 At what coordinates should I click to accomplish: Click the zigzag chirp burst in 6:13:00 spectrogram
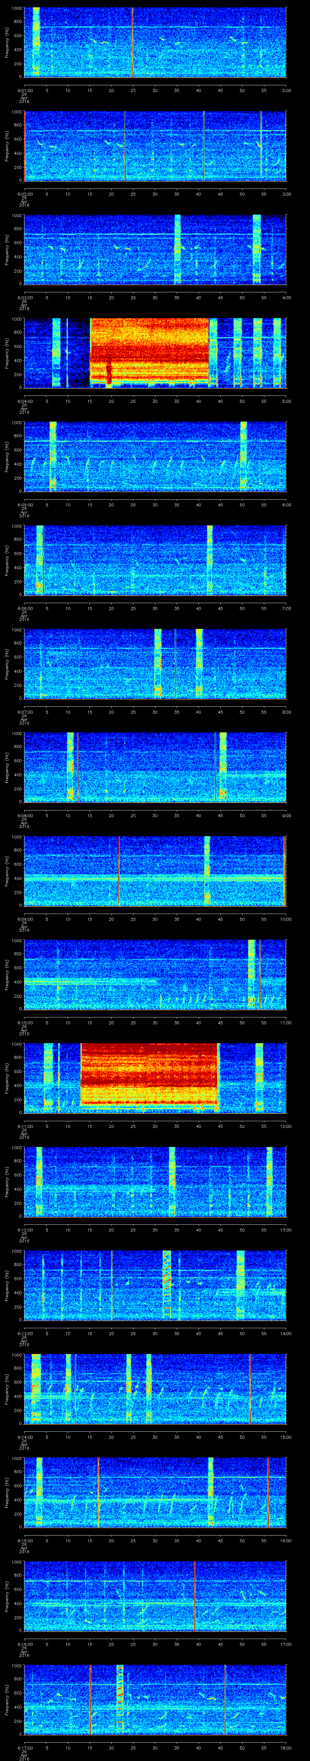167,1283
